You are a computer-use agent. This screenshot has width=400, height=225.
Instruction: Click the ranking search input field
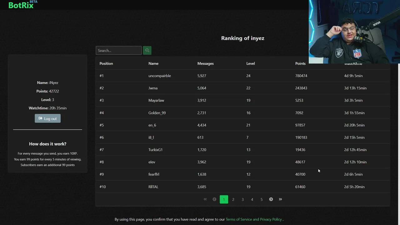coord(118,50)
